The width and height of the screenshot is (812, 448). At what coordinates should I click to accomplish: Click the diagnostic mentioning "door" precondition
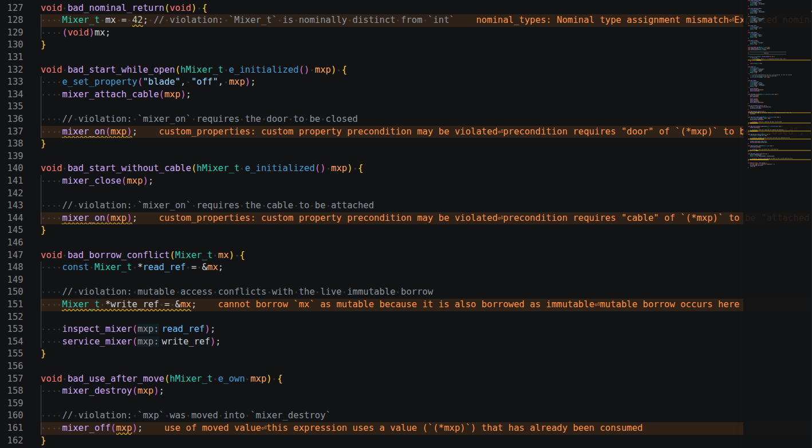click(451, 132)
